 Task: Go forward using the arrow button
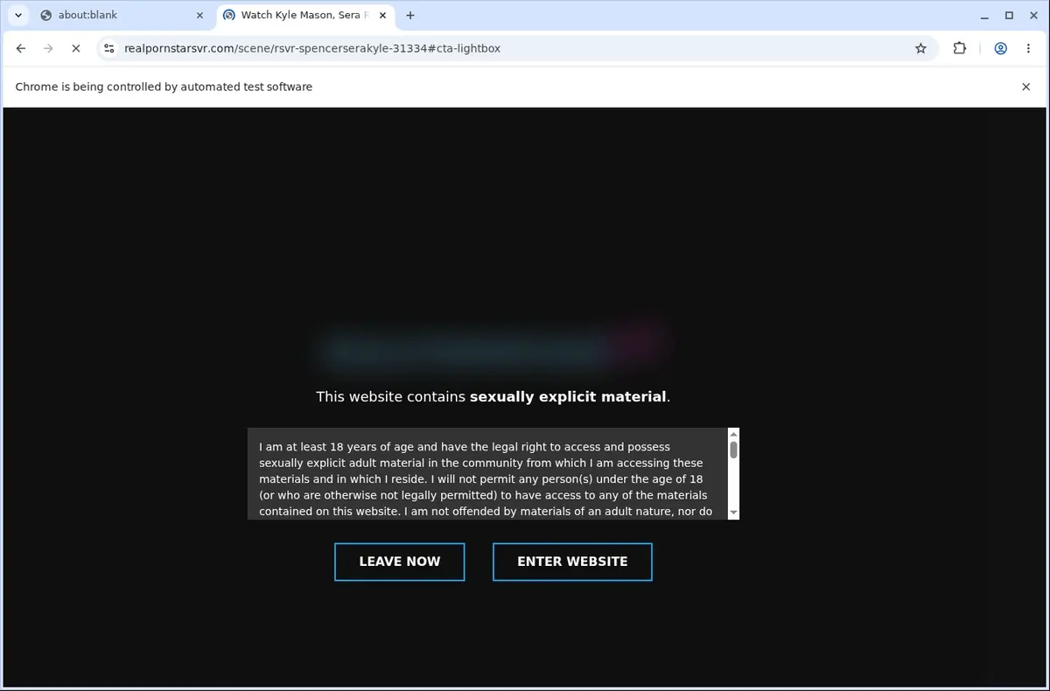[48, 49]
